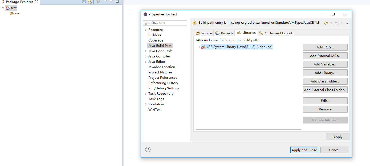Click Add Library... button
The height and width of the screenshot is (166, 370).
pyautogui.click(x=325, y=73)
